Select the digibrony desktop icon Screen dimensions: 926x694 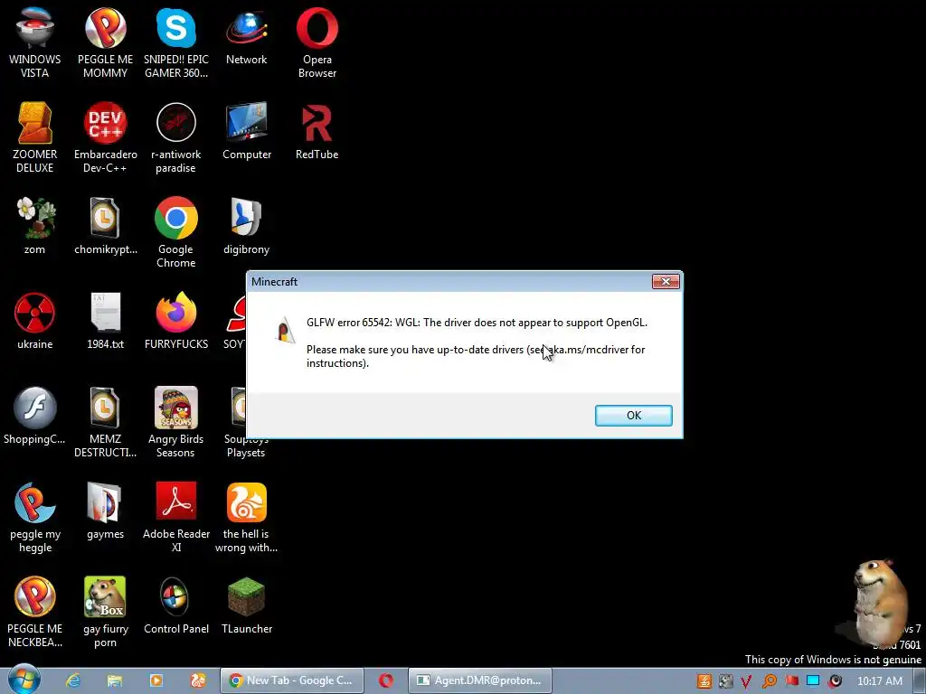(246, 226)
